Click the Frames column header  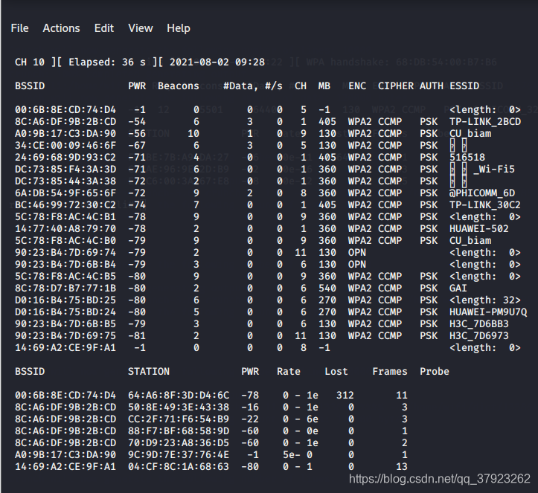click(390, 372)
